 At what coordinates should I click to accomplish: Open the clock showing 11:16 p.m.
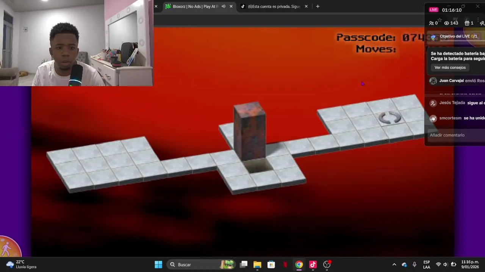point(470,264)
